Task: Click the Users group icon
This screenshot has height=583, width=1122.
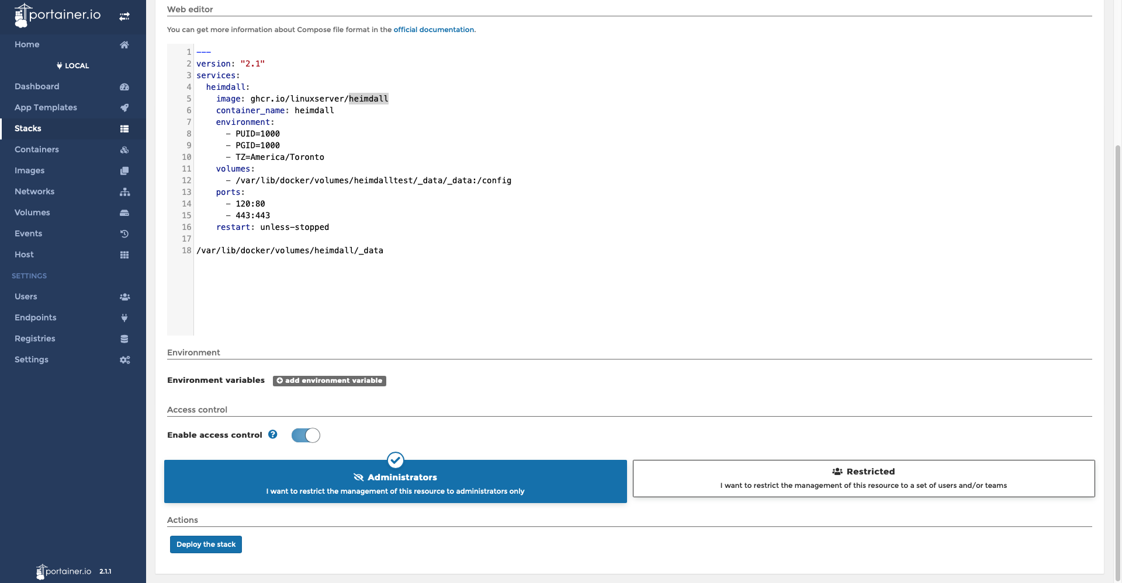Action: (124, 297)
